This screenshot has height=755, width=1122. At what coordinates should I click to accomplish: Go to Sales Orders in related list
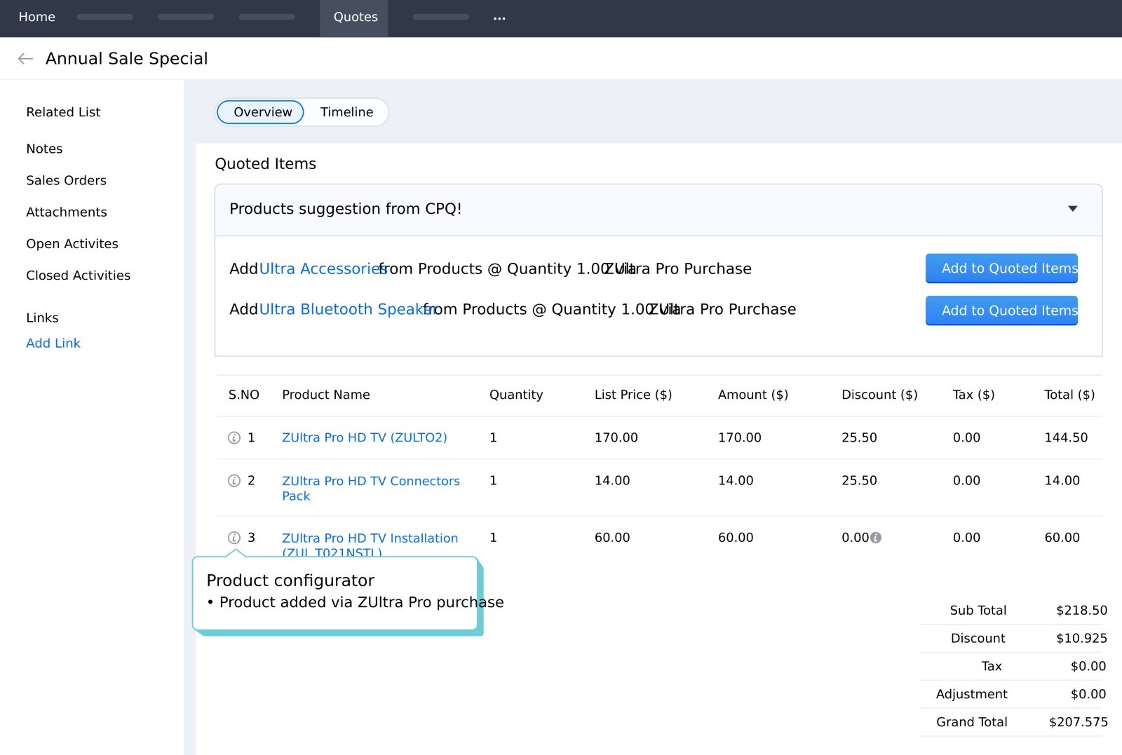67,180
